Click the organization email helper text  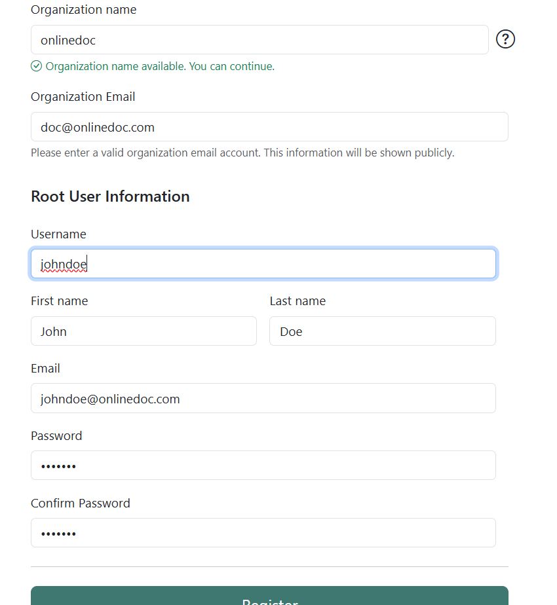point(242,153)
